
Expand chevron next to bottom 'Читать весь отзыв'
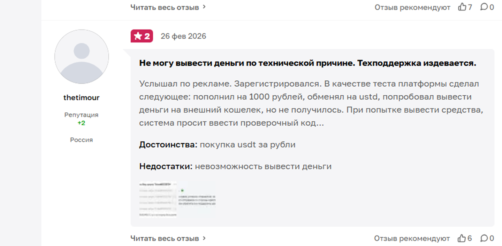point(204,238)
